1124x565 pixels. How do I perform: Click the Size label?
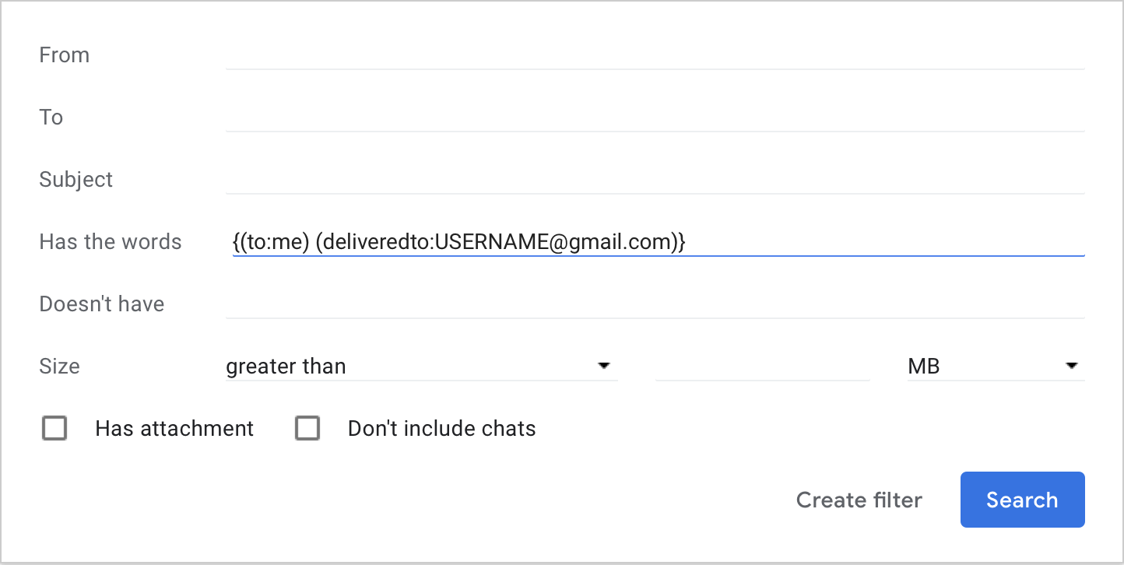(59, 366)
